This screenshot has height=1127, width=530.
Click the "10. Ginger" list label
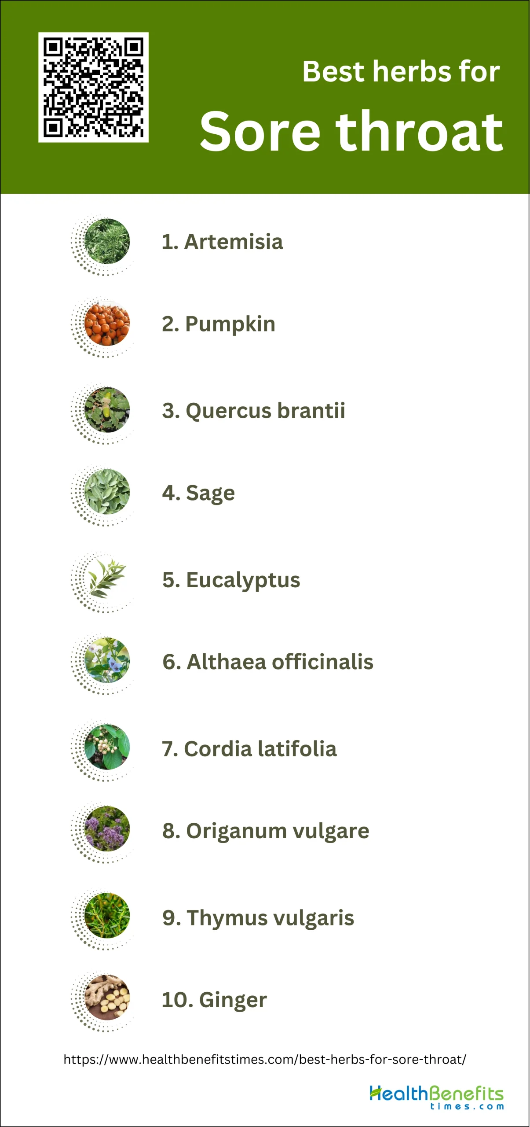[x=214, y=999]
